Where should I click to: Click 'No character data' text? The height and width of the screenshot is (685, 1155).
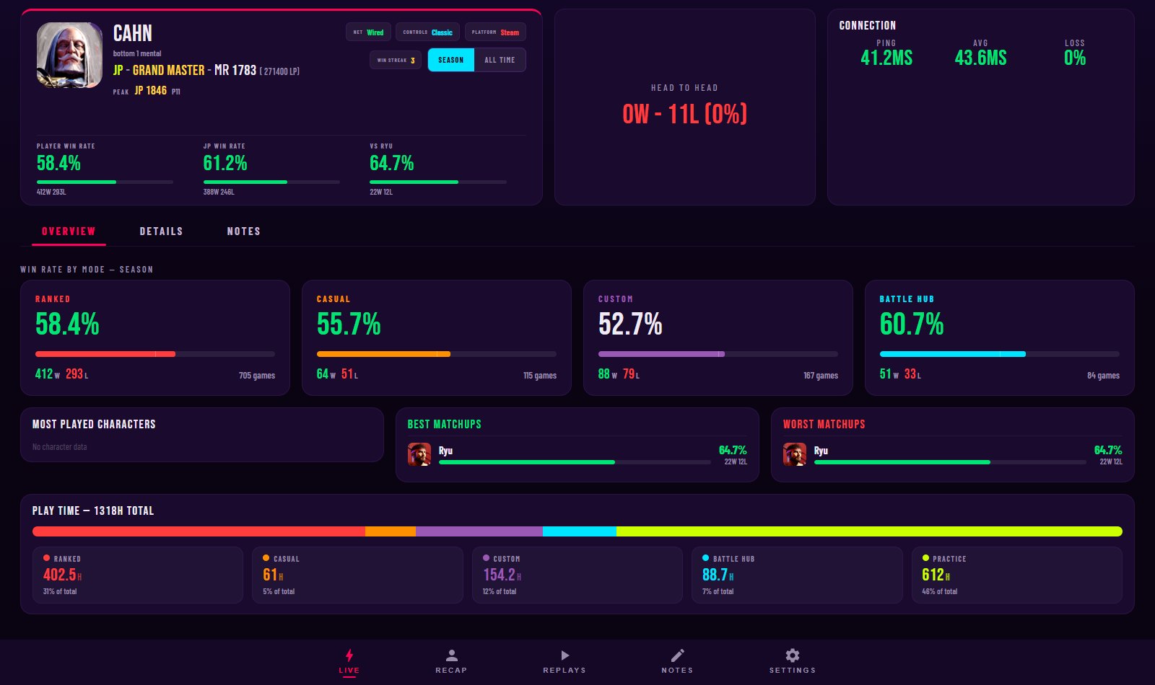[x=60, y=447]
